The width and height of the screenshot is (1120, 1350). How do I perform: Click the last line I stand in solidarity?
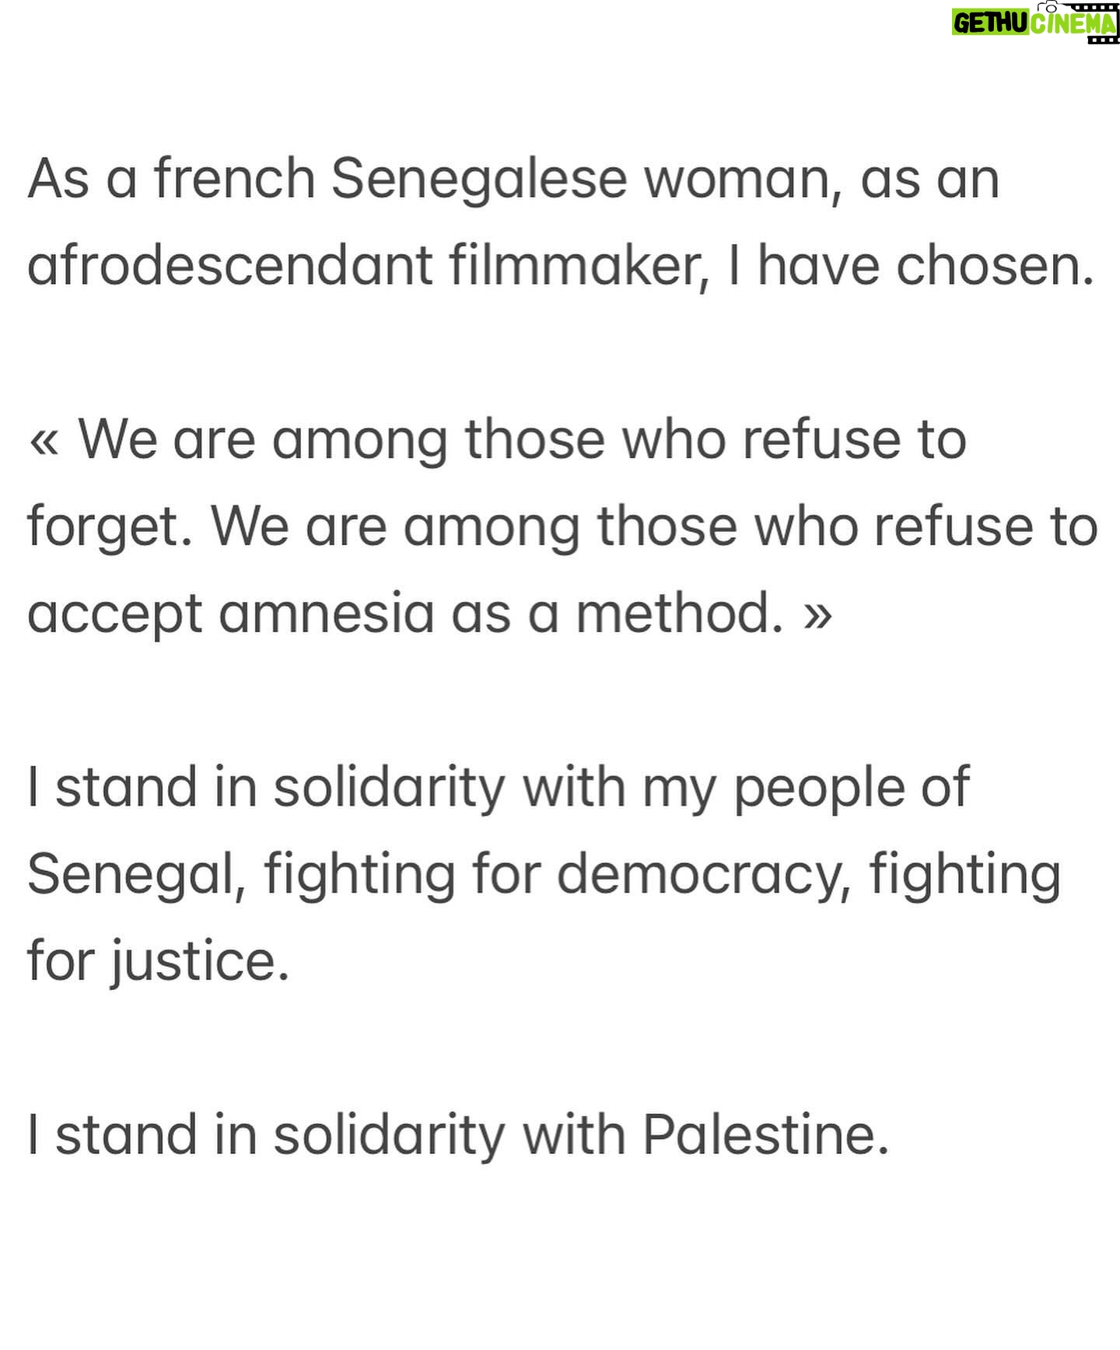coord(458,1135)
